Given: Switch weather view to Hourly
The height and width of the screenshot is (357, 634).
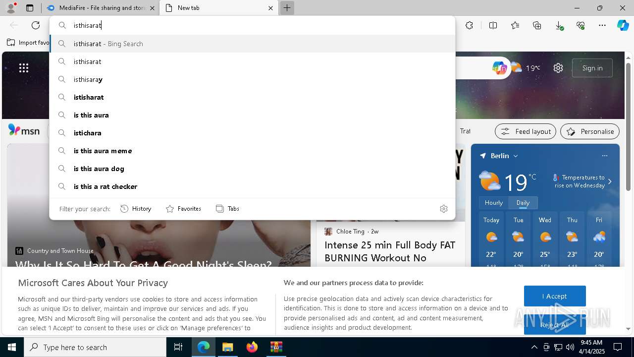Looking at the screenshot, I should tap(494, 203).
